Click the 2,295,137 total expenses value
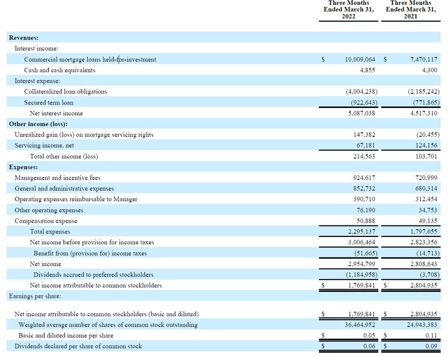This screenshot has width=448, height=356. click(x=362, y=232)
